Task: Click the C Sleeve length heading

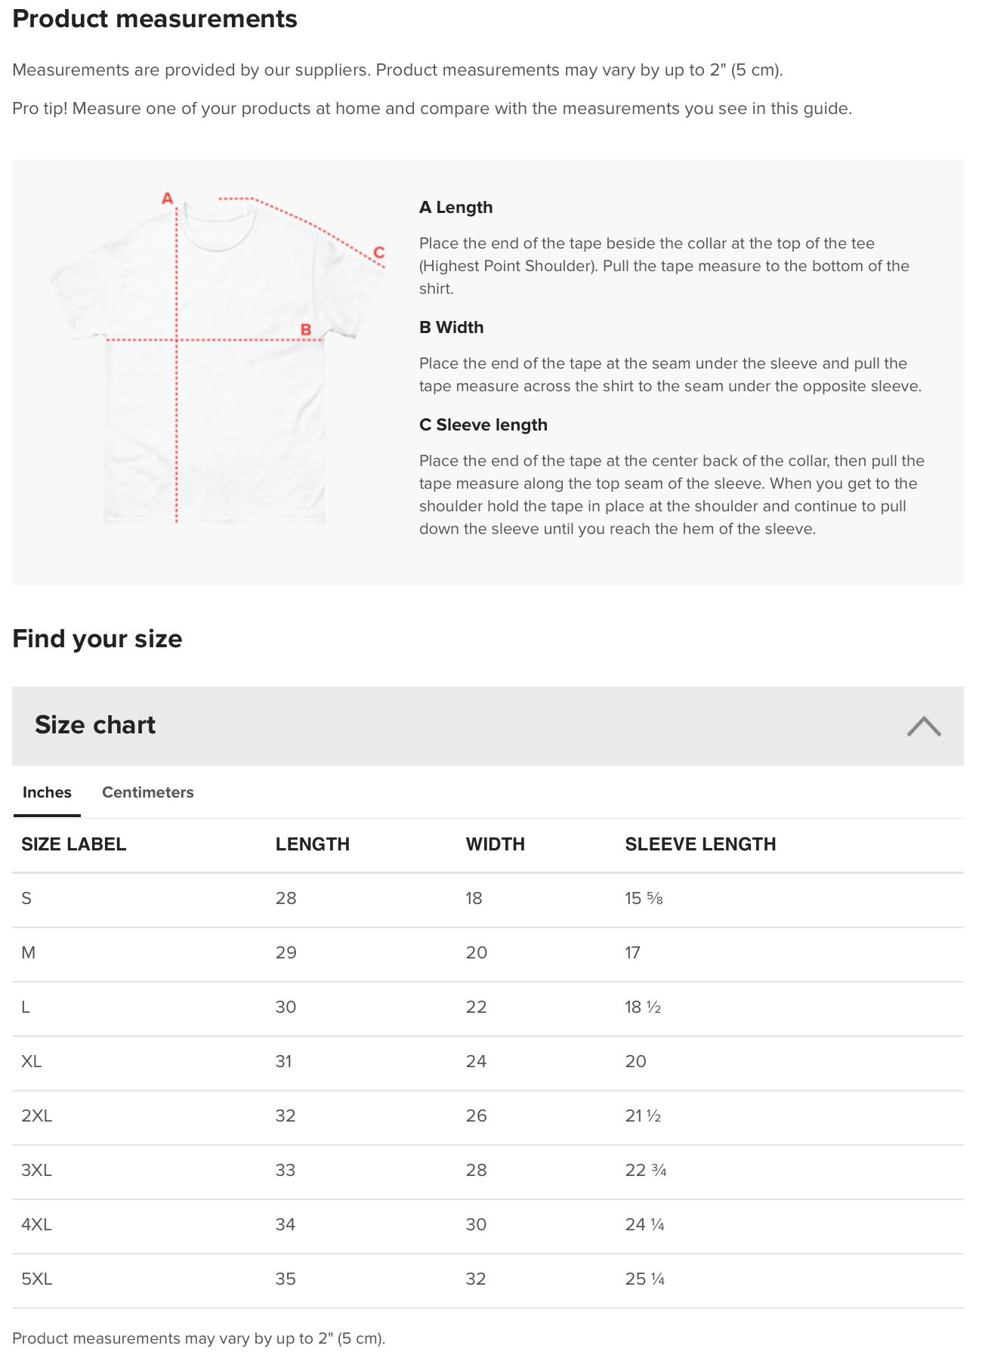Action: [x=483, y=425]
